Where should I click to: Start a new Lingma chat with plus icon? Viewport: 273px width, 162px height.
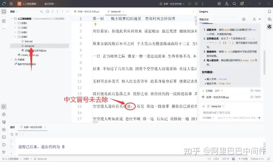click(244, 19)
